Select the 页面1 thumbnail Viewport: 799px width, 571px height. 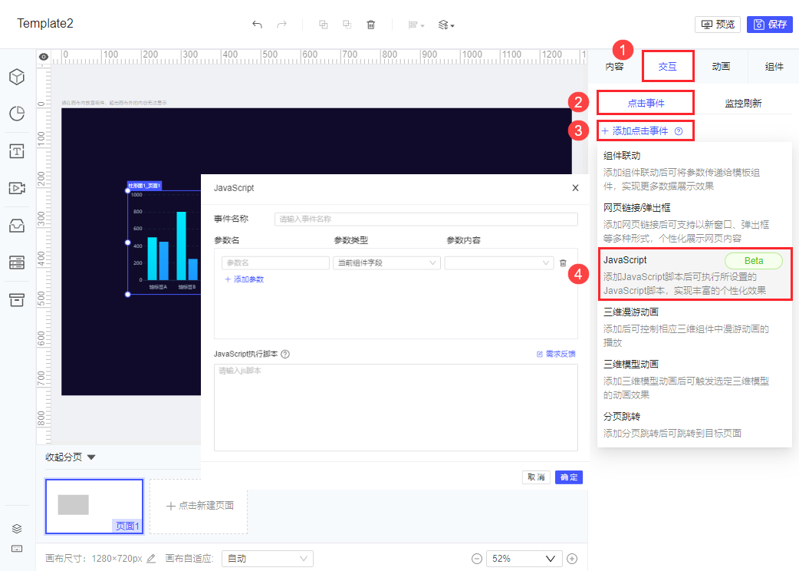point(94,507)
